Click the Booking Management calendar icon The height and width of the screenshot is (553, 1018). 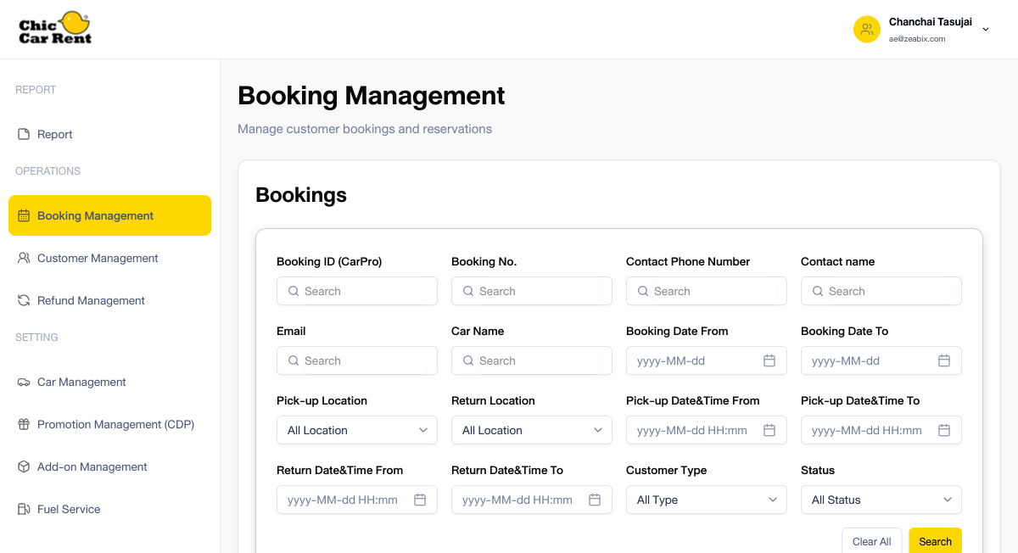coord(24,215)
